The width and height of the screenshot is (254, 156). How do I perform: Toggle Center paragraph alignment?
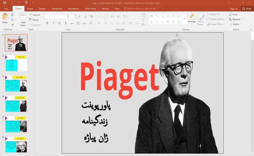tap(105, 23)
